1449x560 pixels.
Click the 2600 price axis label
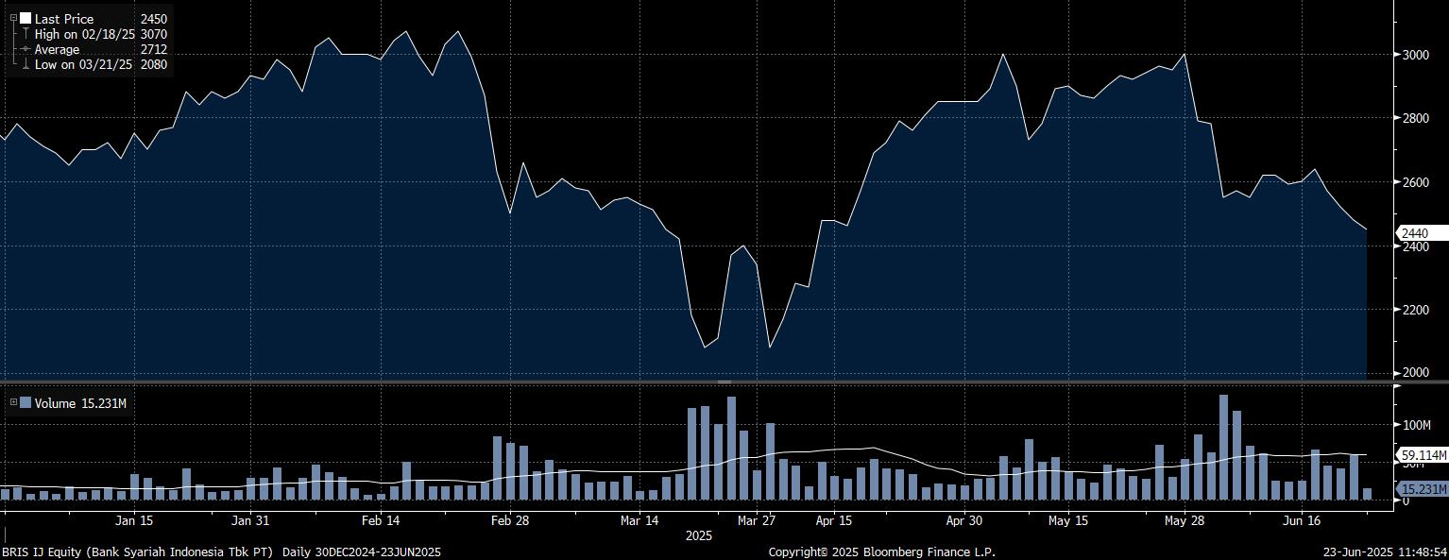(x=1415, y=182)
